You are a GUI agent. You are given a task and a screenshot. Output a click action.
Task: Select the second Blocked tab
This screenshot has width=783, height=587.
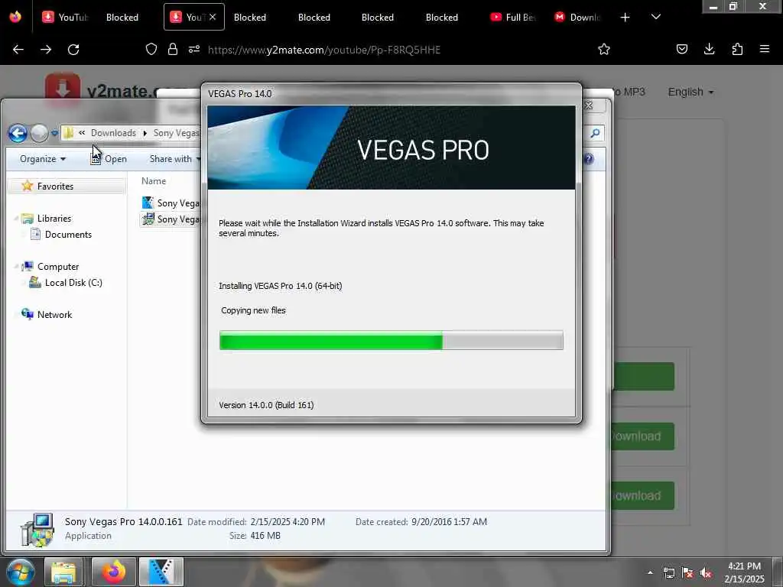click(x=250, y=17)
